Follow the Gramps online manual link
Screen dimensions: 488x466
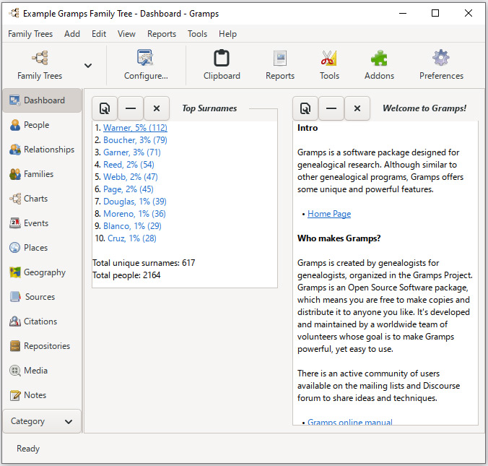350,422
